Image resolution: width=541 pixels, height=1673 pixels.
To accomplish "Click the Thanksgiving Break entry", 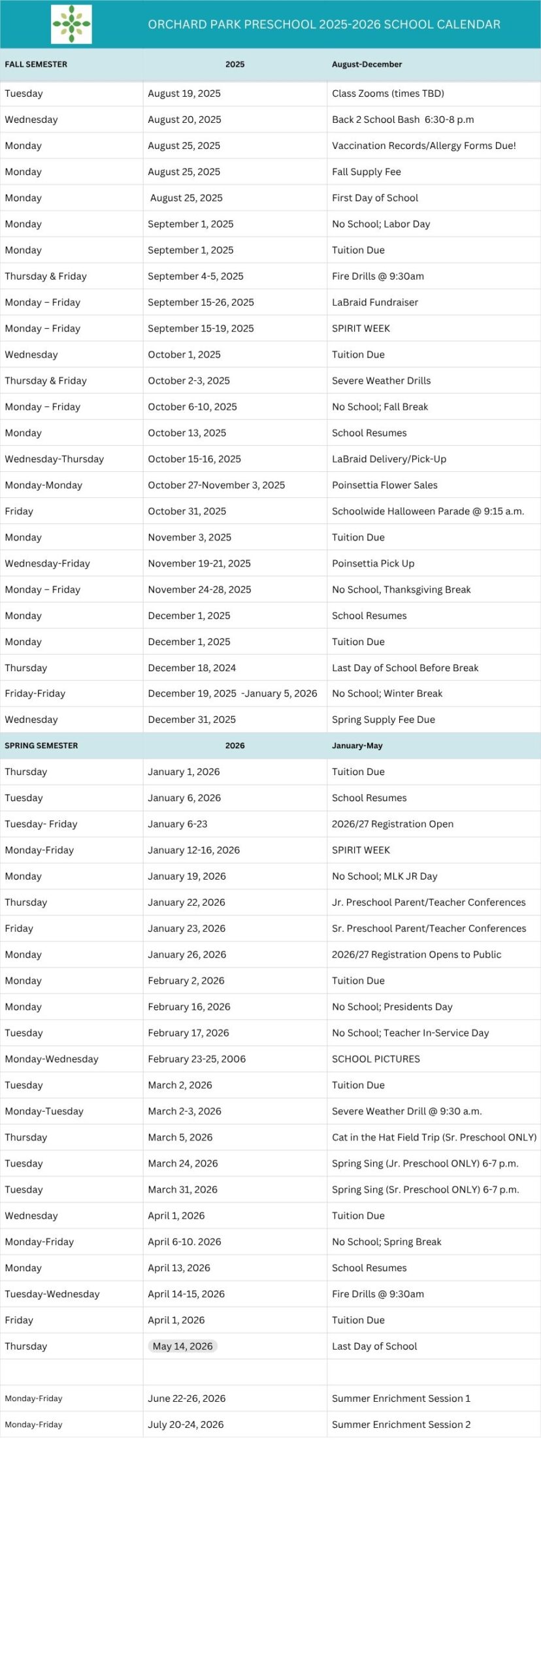I will (x=401, y=589).
